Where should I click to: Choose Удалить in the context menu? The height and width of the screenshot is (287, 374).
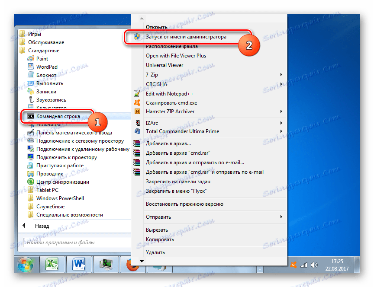click(155, 252)
